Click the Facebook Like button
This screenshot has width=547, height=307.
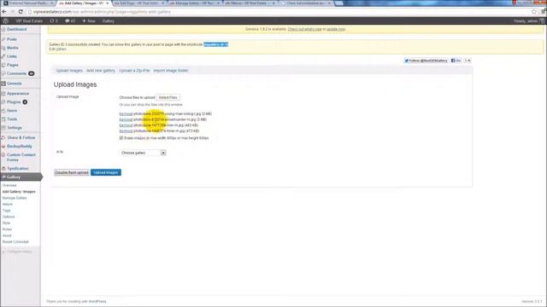pos(456,61)
